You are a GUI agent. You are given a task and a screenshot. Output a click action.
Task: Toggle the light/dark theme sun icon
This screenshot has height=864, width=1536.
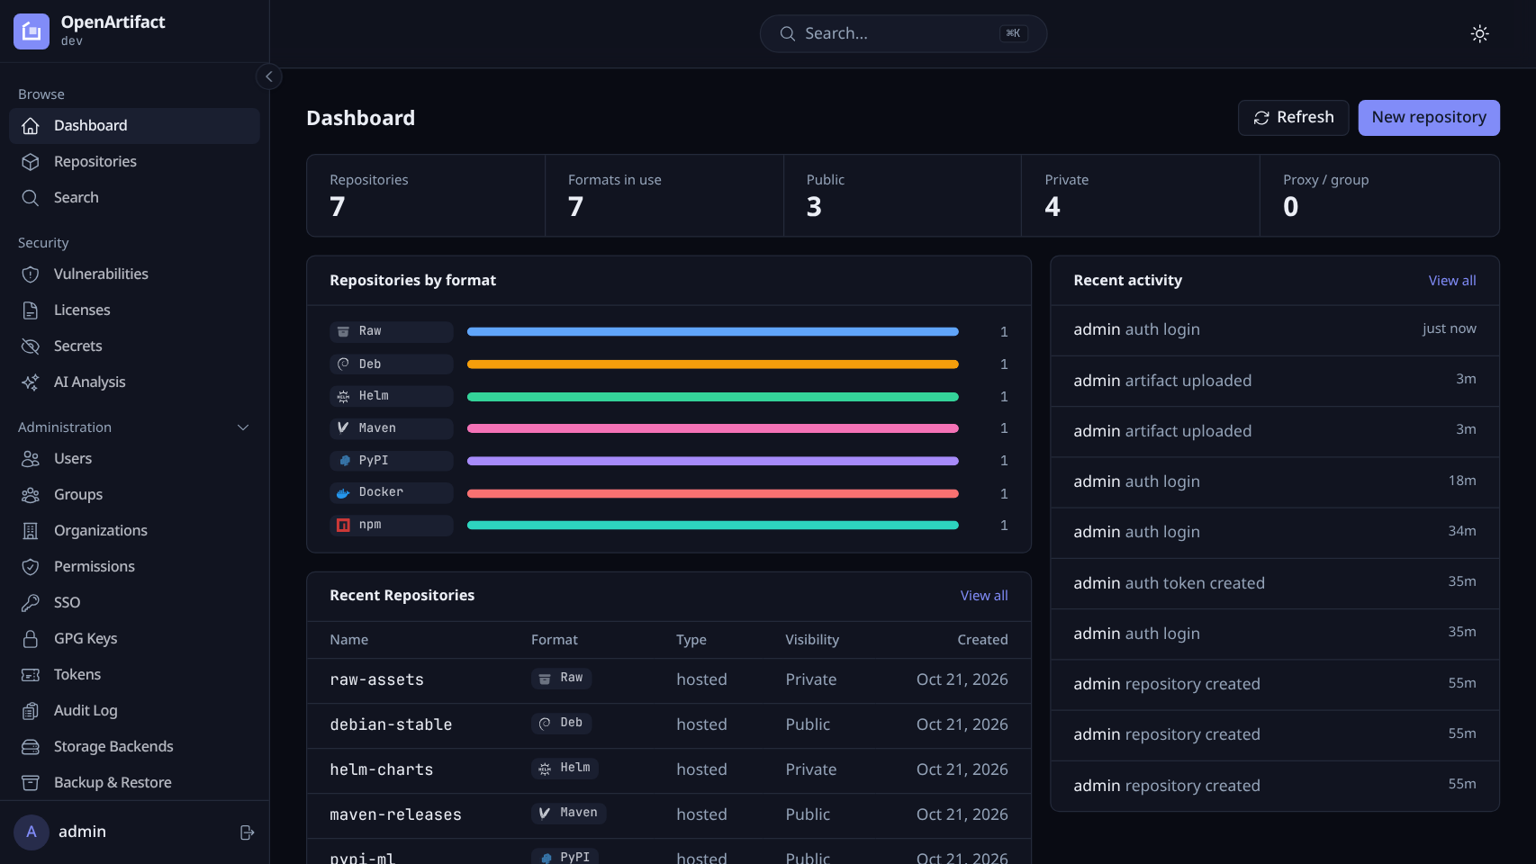click(1479, 33)
